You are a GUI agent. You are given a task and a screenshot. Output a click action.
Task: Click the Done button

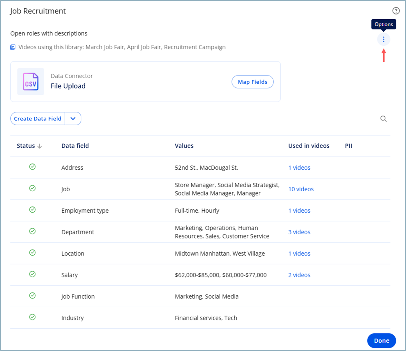click(x=381, y=341)
